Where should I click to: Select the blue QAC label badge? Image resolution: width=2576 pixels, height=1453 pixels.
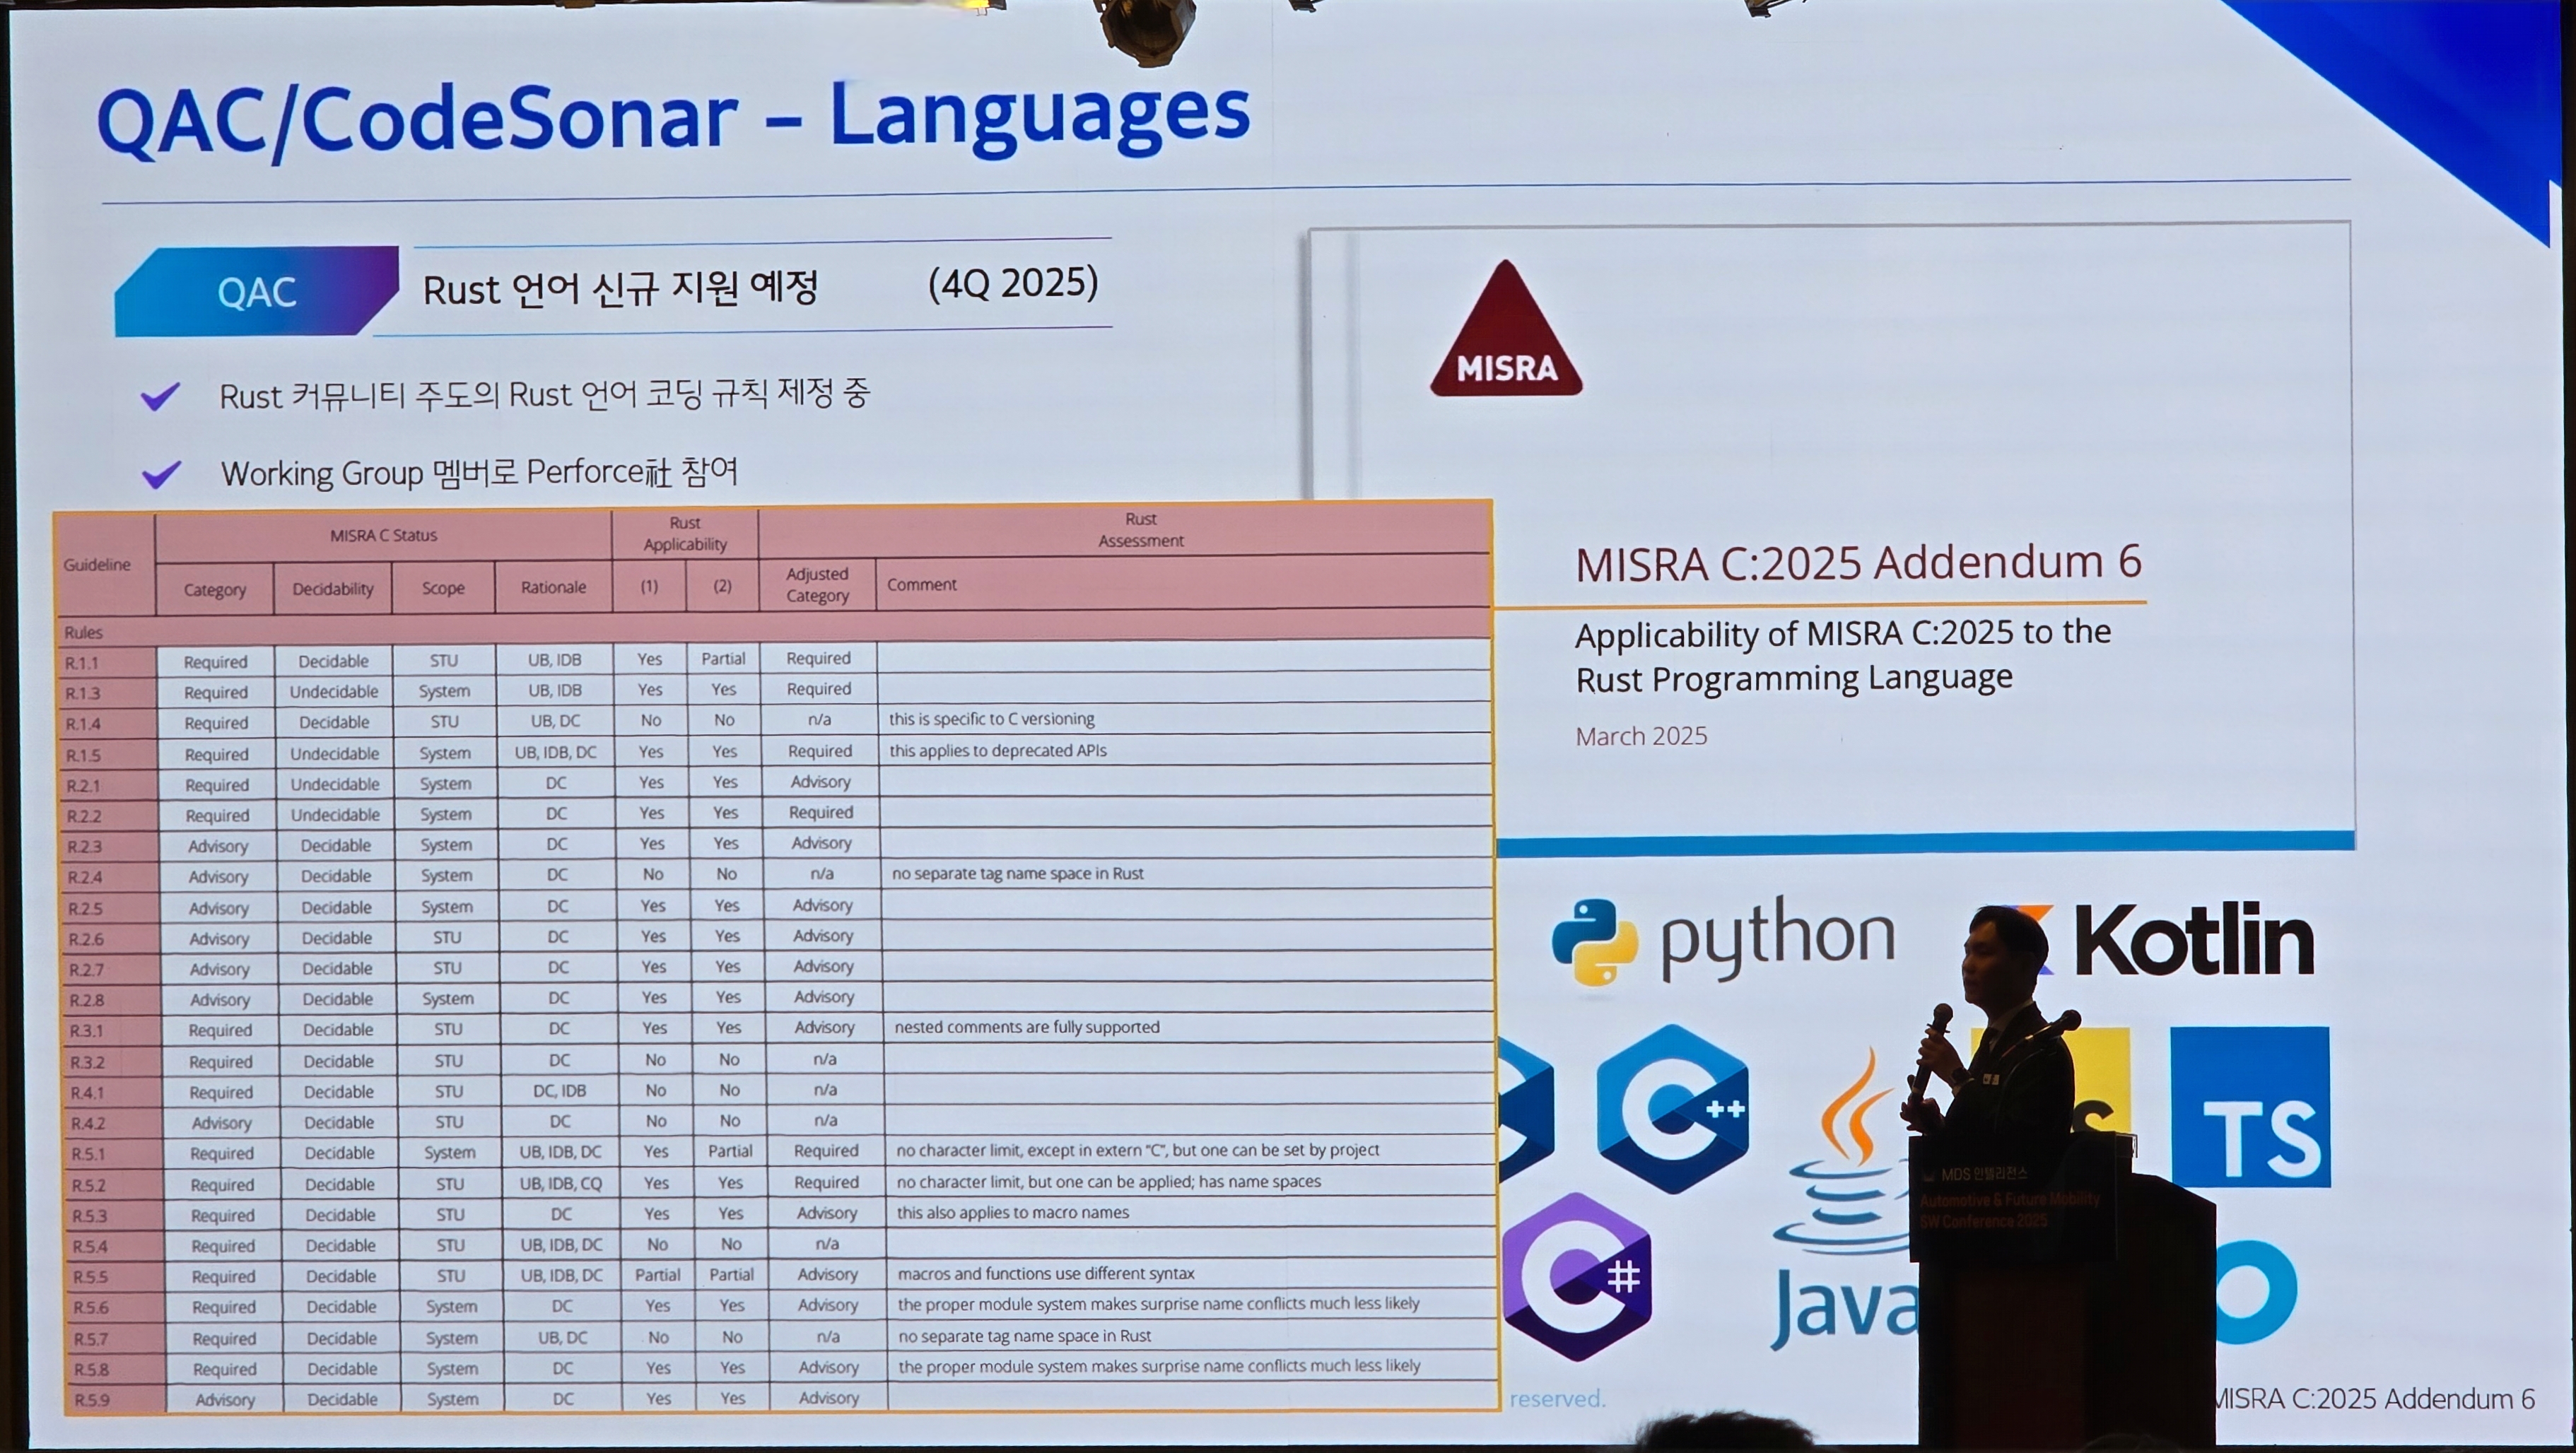[x=257, y=292]
